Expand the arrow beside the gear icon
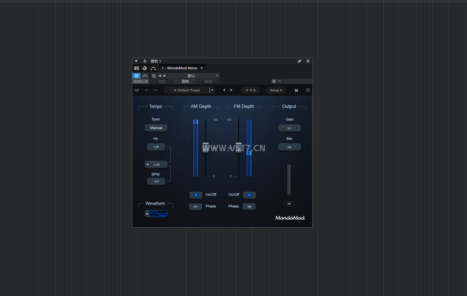The height and width of the screenshot is (296, 467). click(280, 81)
